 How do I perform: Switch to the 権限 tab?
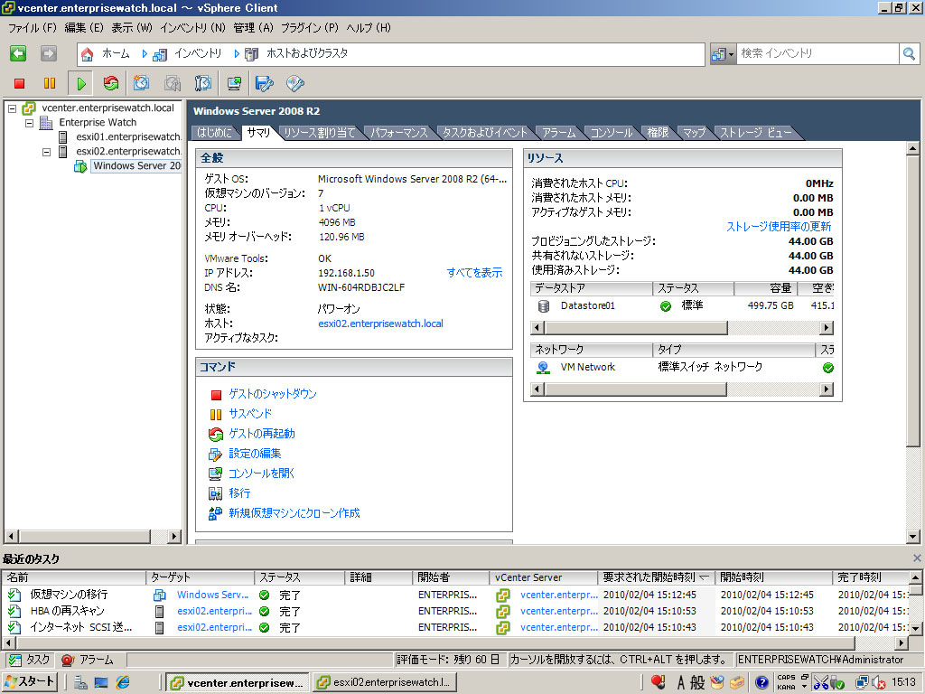658,133
